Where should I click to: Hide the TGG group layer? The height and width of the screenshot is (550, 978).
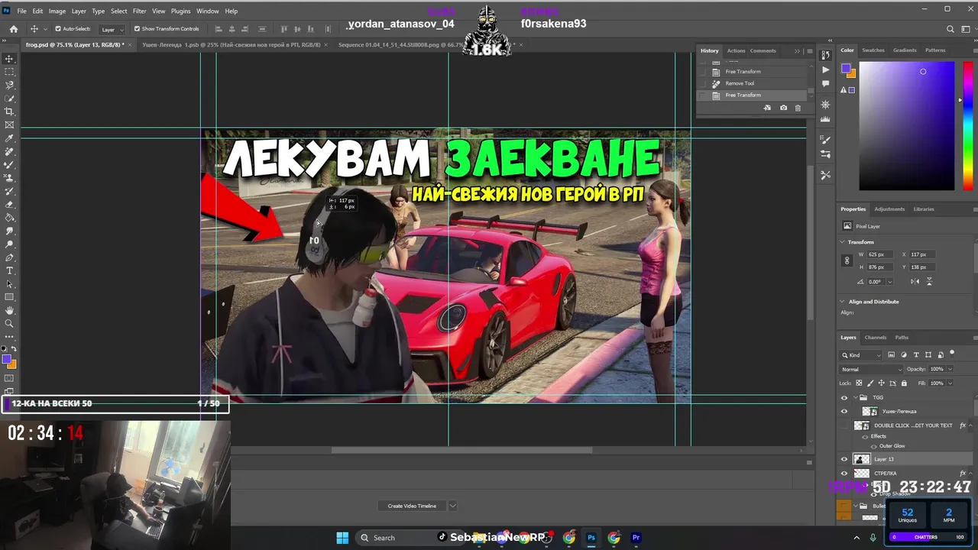click(x=844, y=397)
